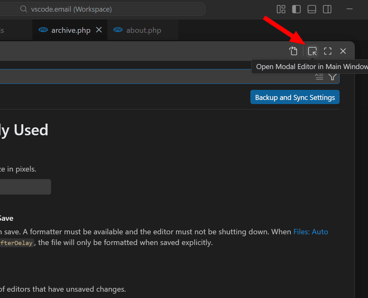Click the PHP icon on archive.php tab
Viewport: 368px width, 298px height.
pos(43,30)
